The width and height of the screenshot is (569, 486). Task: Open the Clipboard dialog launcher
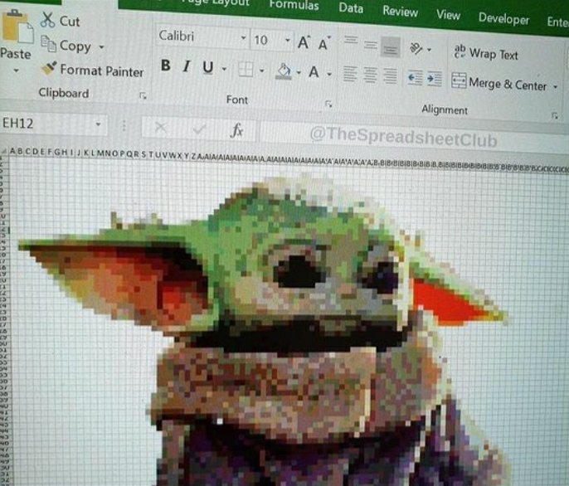point(143,96)
